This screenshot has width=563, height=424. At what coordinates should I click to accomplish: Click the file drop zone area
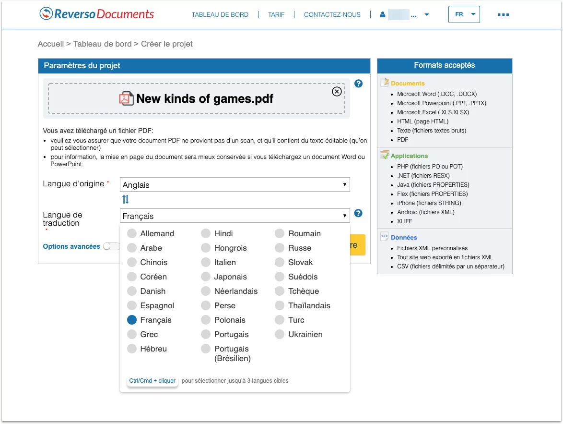(x=197, y=98)
